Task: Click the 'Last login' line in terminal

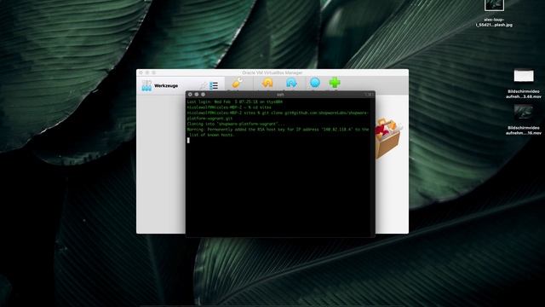Action: (x=235, y=102)
